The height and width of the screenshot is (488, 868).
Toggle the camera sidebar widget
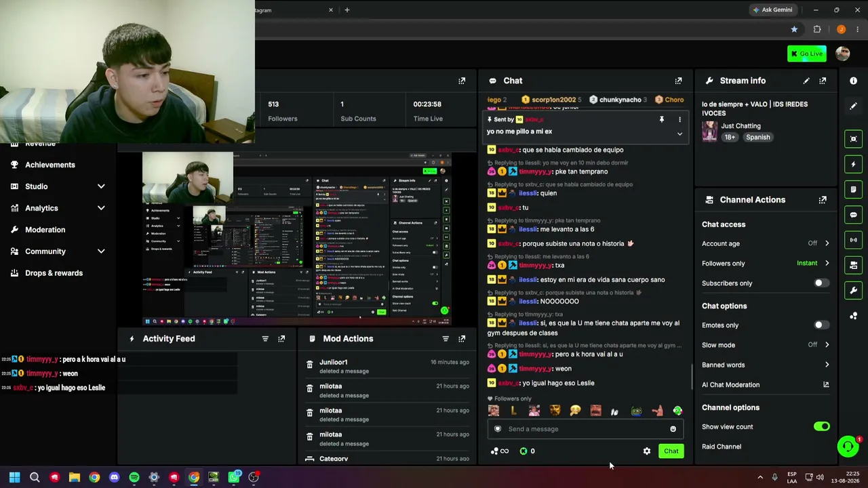(x=854, y=265)
